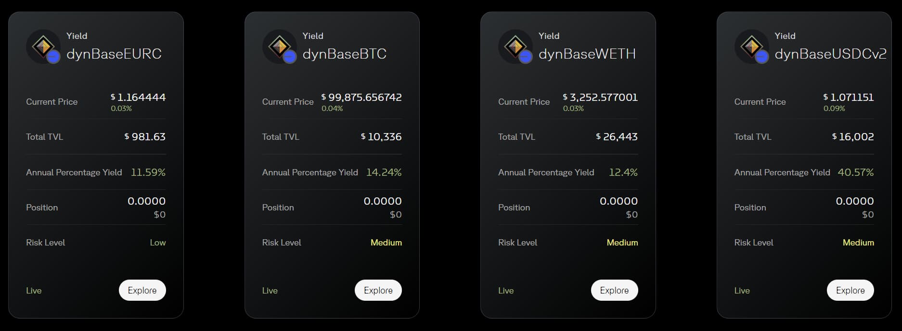Click the 40.57% Annual Percentage Yield value
This screenshot has width=902, height=331.
click(x=856, y=172)
